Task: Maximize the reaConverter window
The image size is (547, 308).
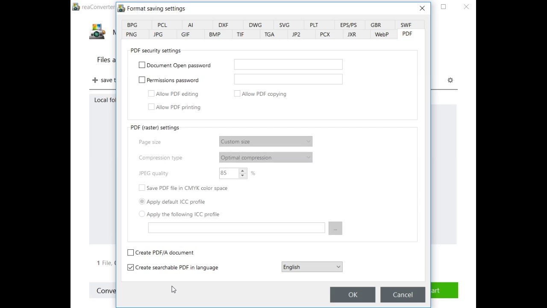Action: pyautogui.click(x=444, y=7)
